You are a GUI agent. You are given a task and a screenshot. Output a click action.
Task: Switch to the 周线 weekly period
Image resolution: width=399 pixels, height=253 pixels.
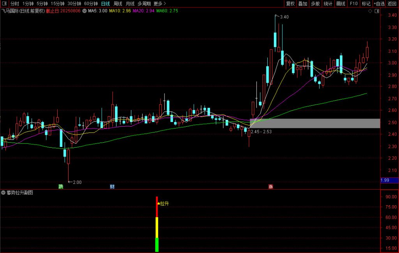click(118, 3)
